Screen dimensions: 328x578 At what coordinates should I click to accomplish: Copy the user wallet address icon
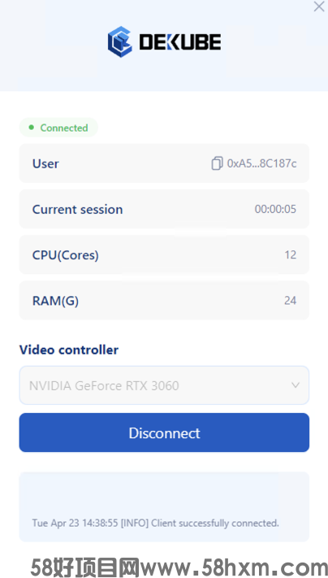(x=218, y=163)
